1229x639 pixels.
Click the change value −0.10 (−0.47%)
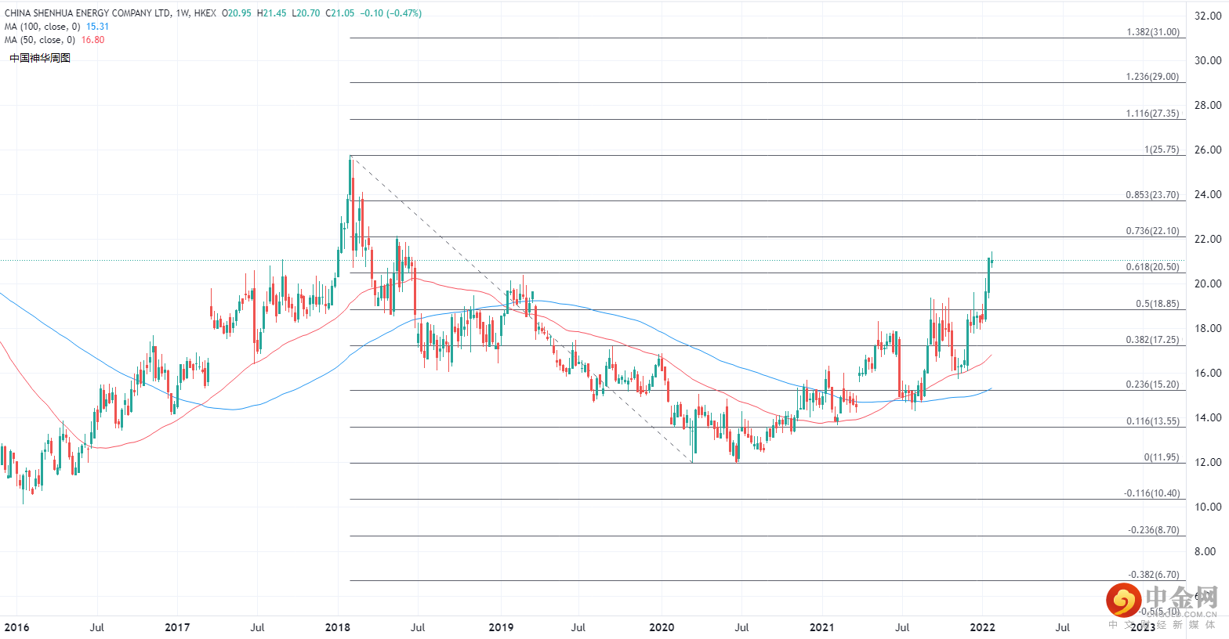click(x=390, y=13)
